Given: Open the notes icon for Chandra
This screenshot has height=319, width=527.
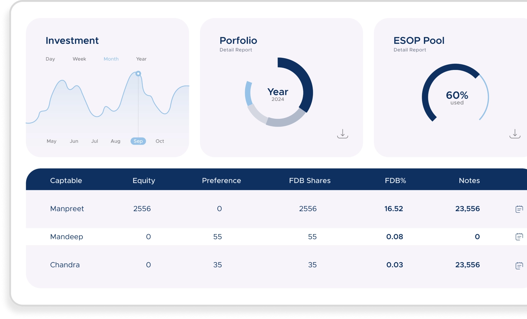Looking at the screenshot, I should pyautogui.click(x=519, y=265).
